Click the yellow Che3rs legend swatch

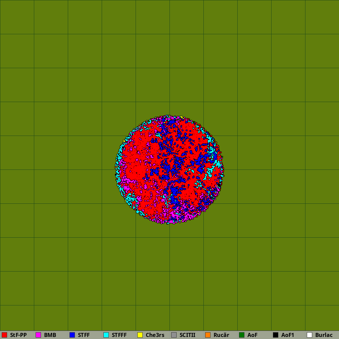[x=140, y=335]
